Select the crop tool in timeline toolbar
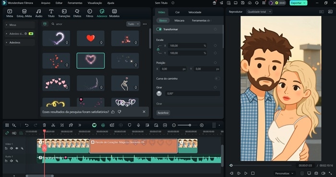Image resolution: width=336 pixels, height=177 pixels. (x=62, y=125)
